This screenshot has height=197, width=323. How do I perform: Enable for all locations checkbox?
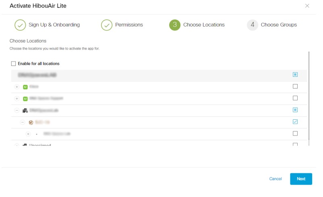[x=13, y=64]
